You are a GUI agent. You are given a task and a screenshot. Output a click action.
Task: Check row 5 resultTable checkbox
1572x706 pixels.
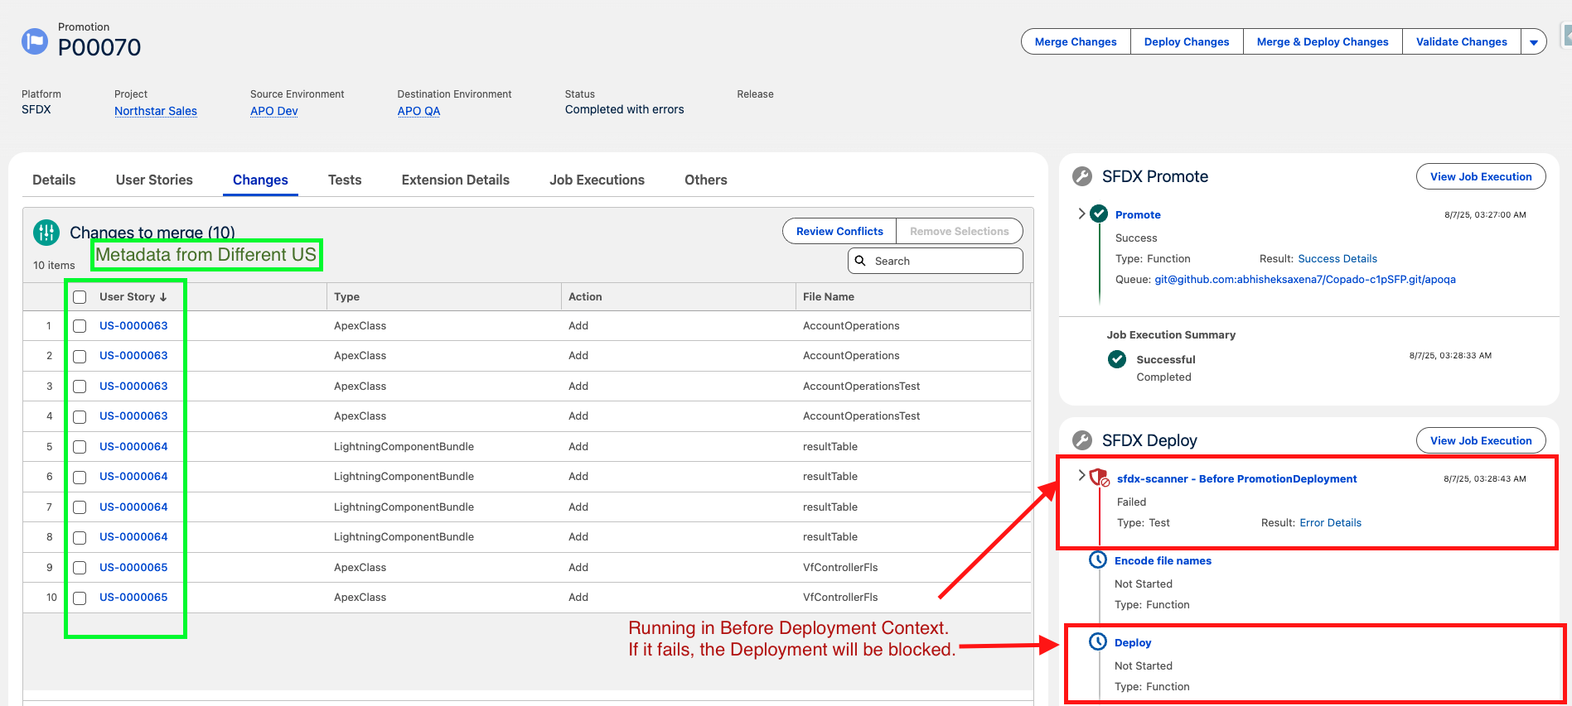[80, 447]
